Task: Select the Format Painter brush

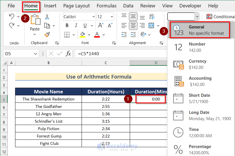Action: (47, 35)
